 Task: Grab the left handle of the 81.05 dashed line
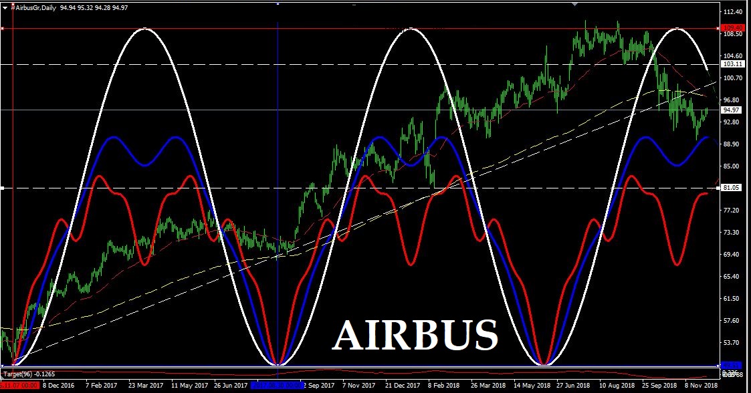pyautogui.click(x=3, y=188)
